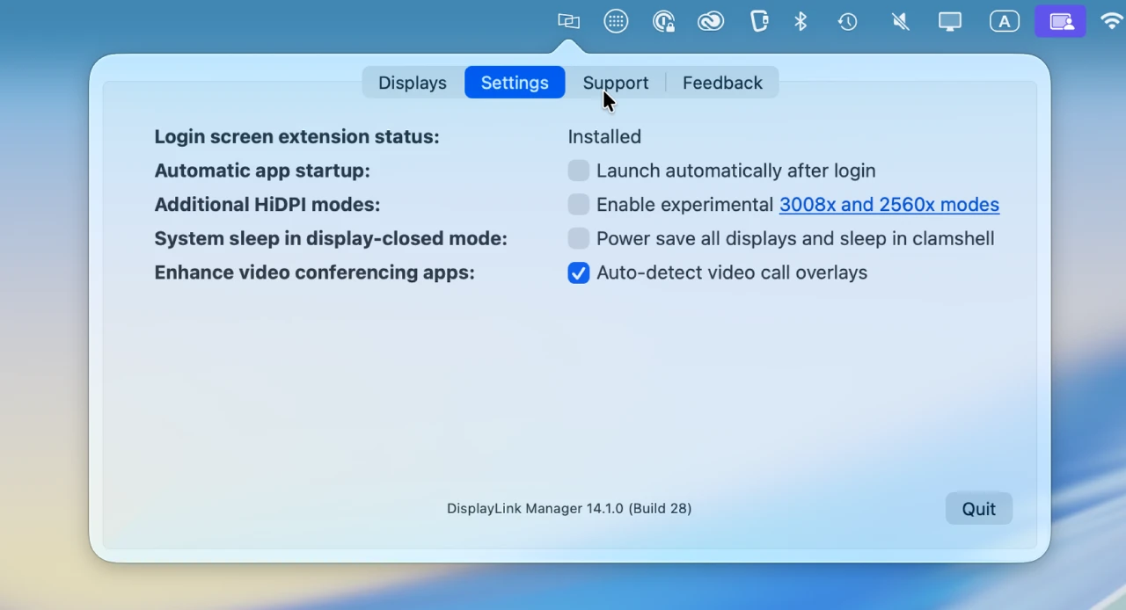Switch to the Feedback tab
This screenshot has height=610, width=1126.
(722, 82)
